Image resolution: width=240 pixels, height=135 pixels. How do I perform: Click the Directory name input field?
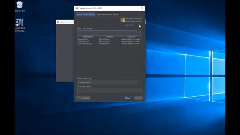[x=109, y=90]
